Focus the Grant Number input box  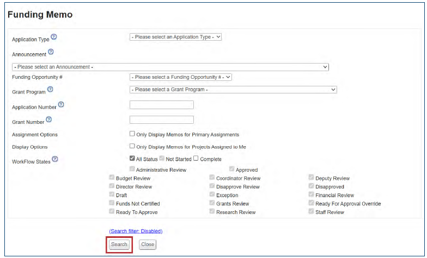(162, 119)
